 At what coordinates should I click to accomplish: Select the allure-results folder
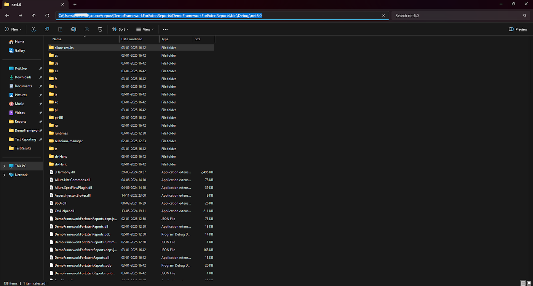(x=131, y=48)
